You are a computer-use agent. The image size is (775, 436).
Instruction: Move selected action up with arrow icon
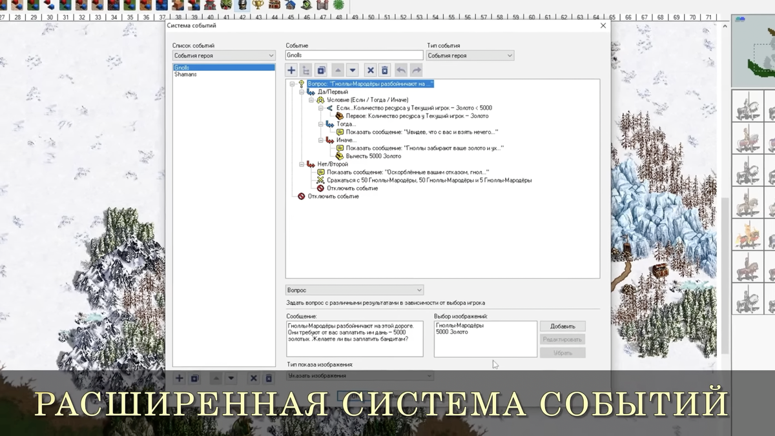tap(338, 70)
